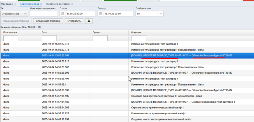Select date cell 2025-10-14 14:57:04.186
254x122 pixels.
(55, 102)
